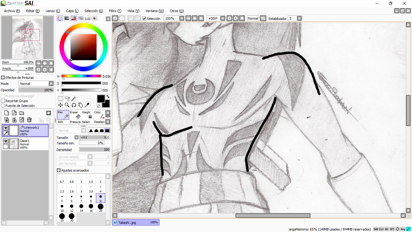Open the Editar menu

tap(33, 11)
